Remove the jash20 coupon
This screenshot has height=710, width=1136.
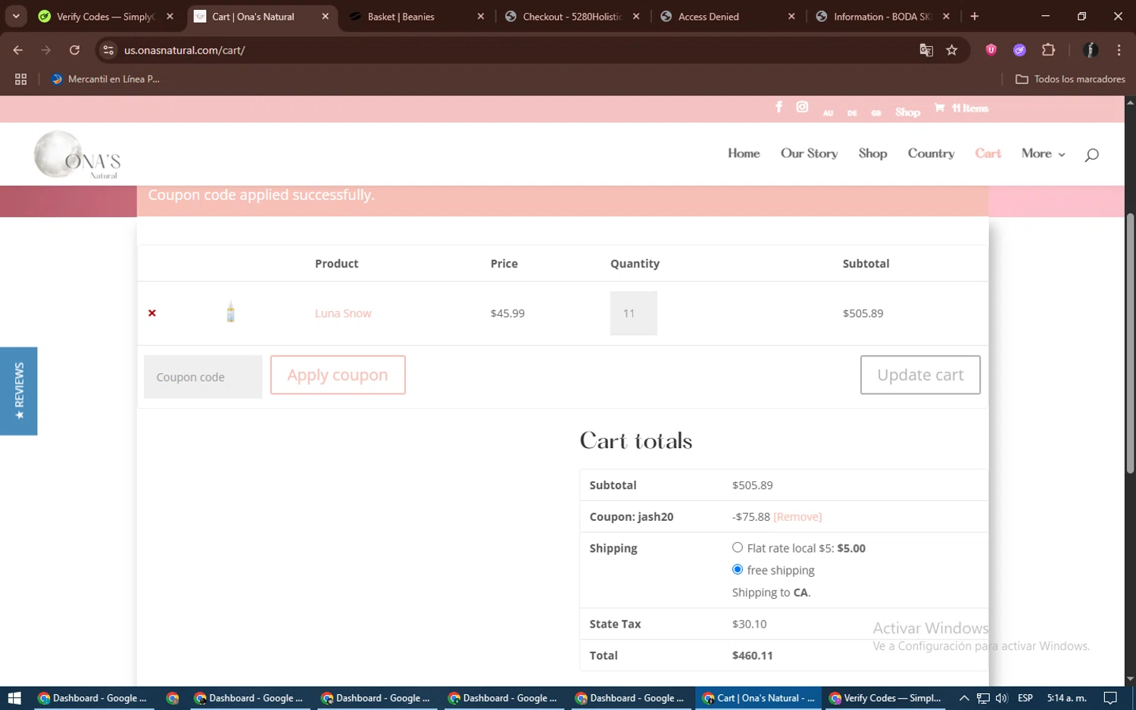click(797, 516)
